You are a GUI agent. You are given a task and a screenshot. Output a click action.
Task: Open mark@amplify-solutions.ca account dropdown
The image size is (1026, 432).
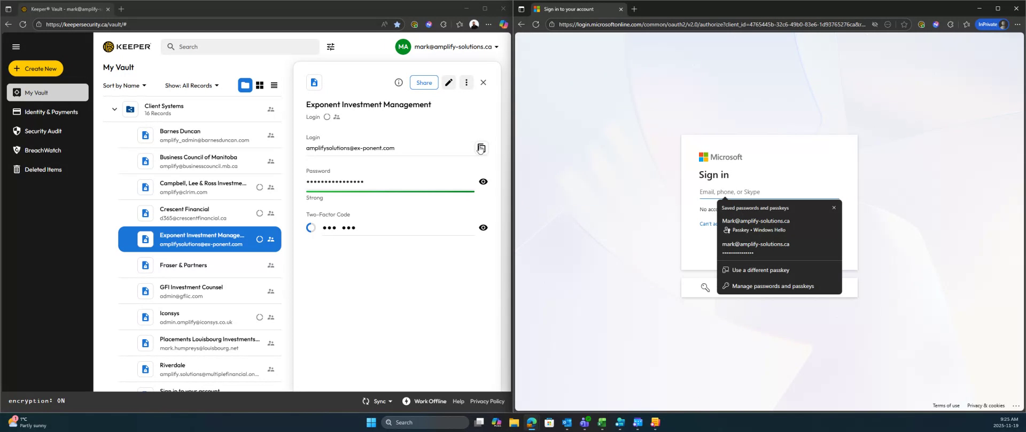447,47
